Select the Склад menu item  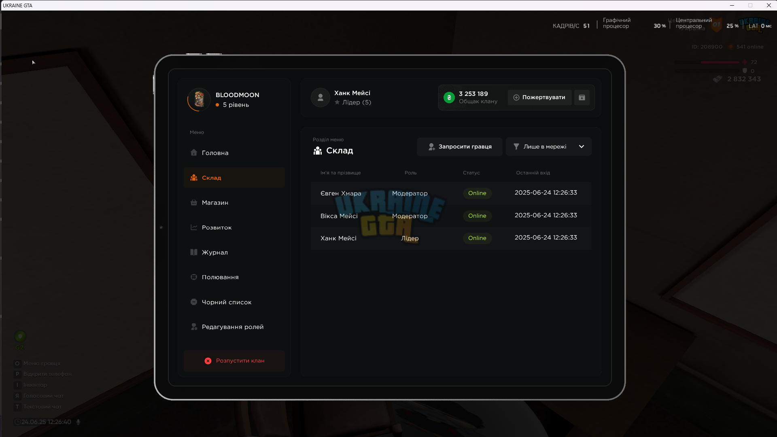coord(234,178)
